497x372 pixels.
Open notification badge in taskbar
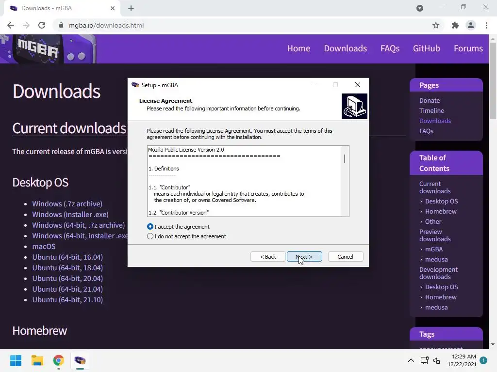483,360
